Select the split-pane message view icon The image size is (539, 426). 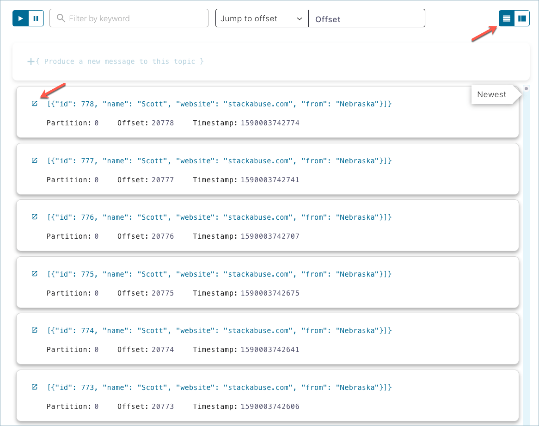pyautogui.click(x=522, y=18)
